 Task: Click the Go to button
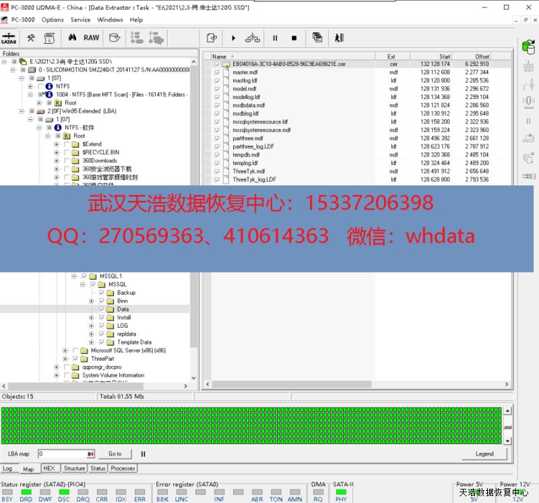[115, 454]
